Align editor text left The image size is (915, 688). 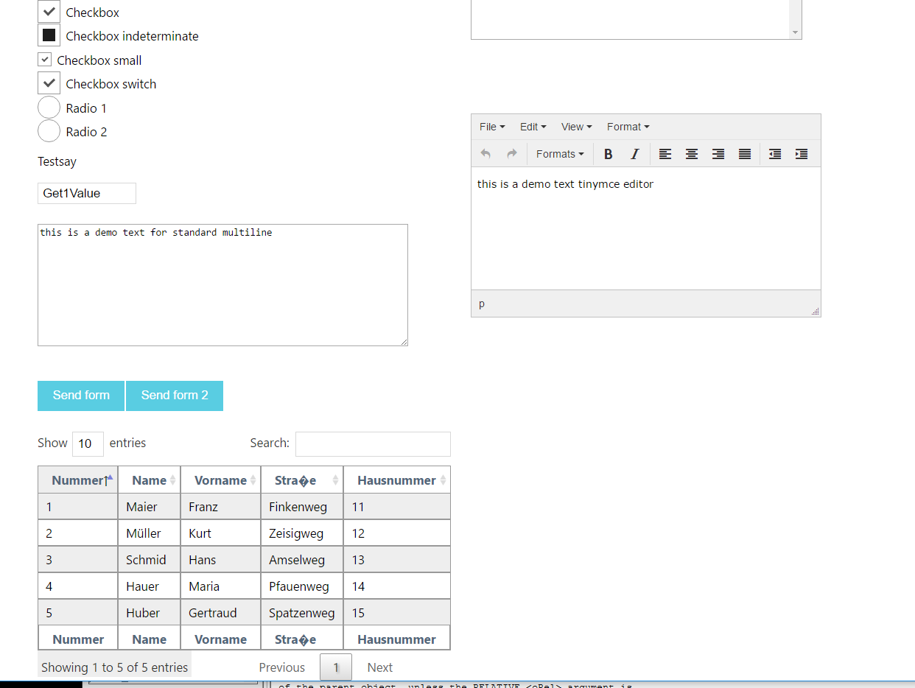coord(665,154)
